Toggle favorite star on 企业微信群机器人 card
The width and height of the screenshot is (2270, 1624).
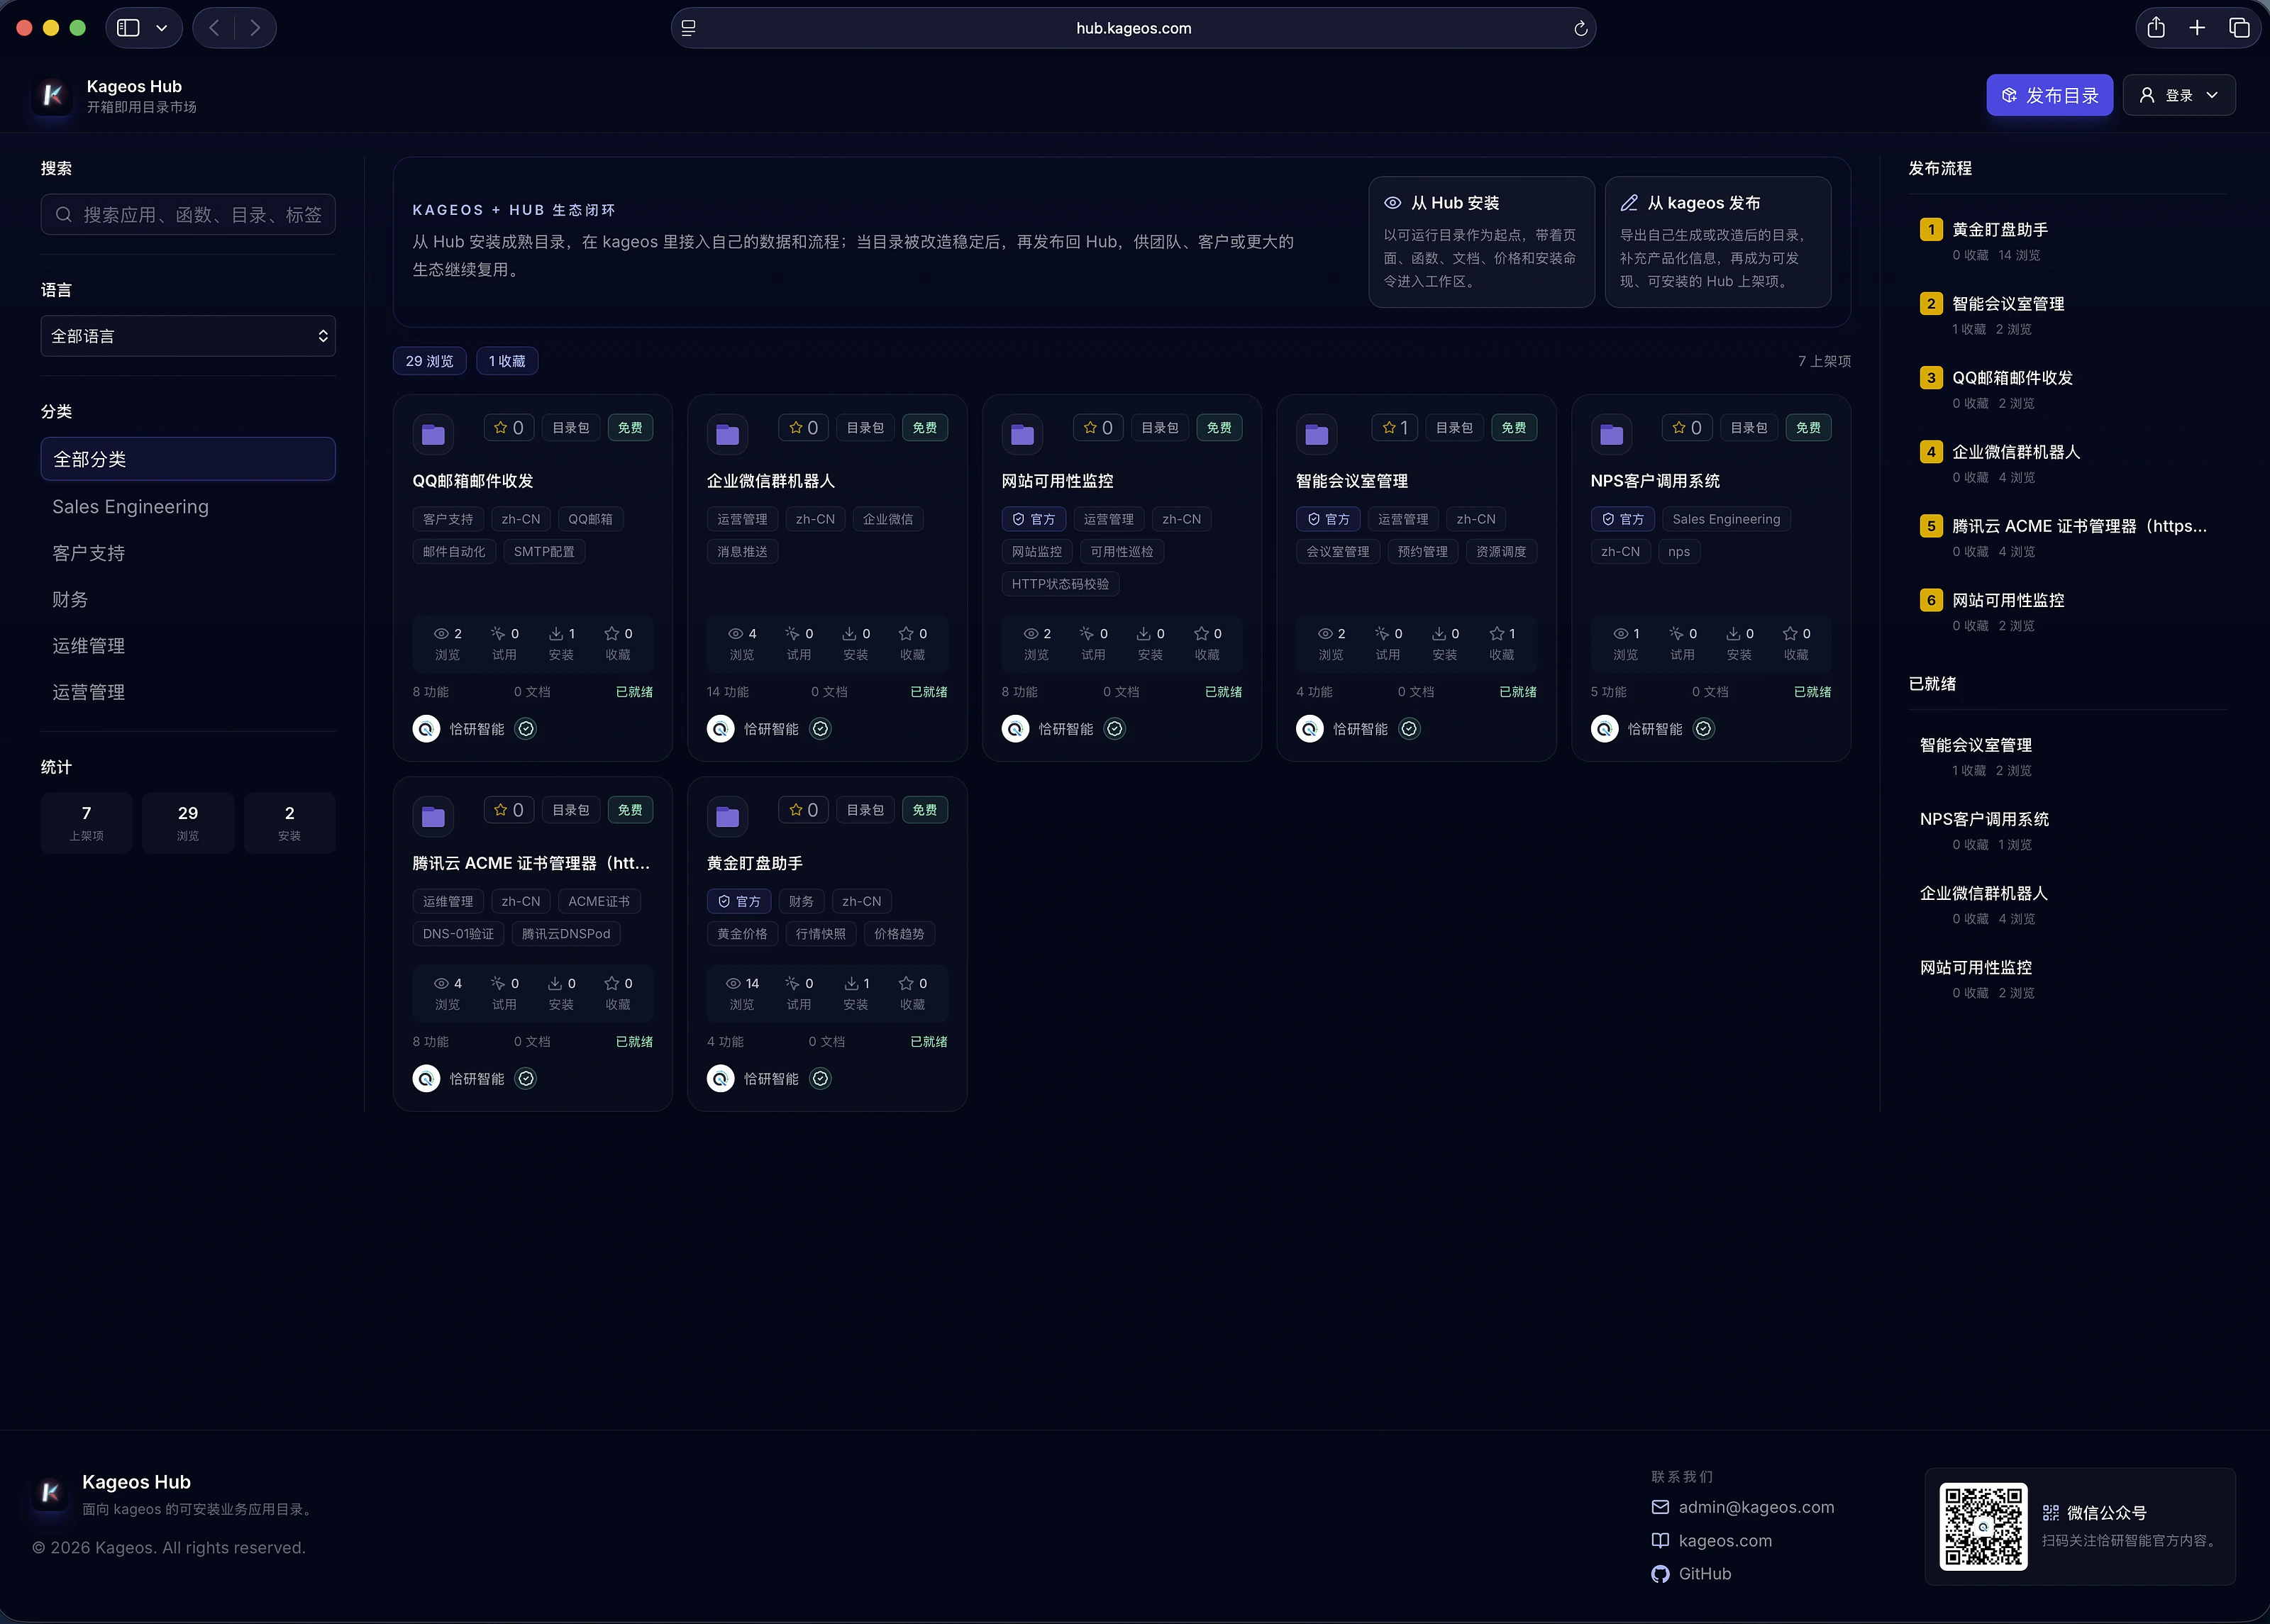tap(803, 428)
